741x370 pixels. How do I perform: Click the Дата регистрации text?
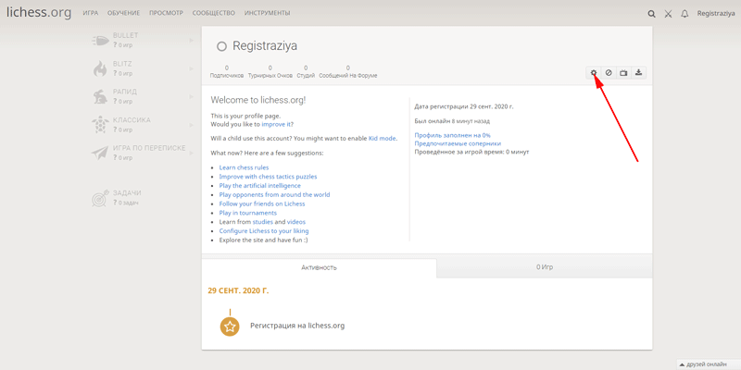click(464, 106)
